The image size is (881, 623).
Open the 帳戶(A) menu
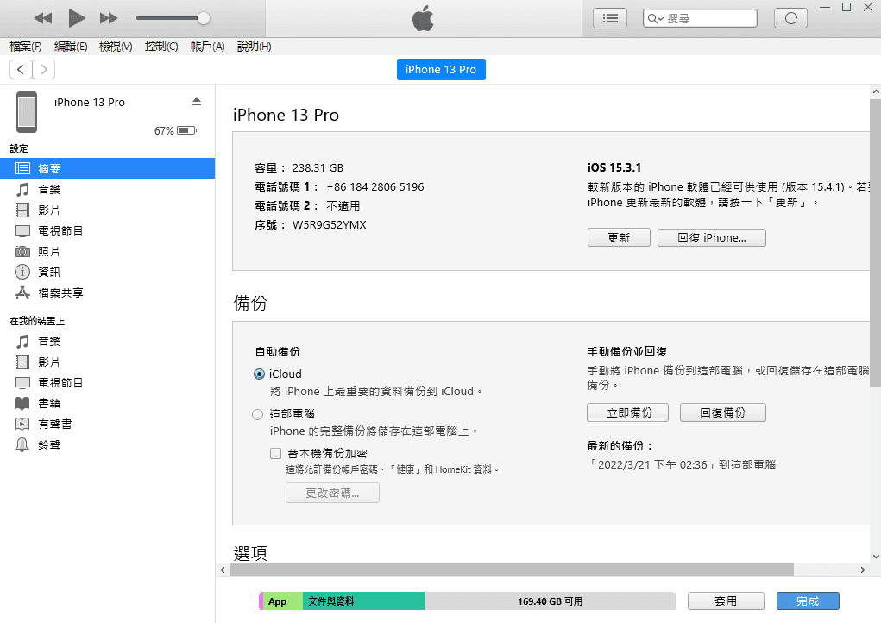coord(207,47)
